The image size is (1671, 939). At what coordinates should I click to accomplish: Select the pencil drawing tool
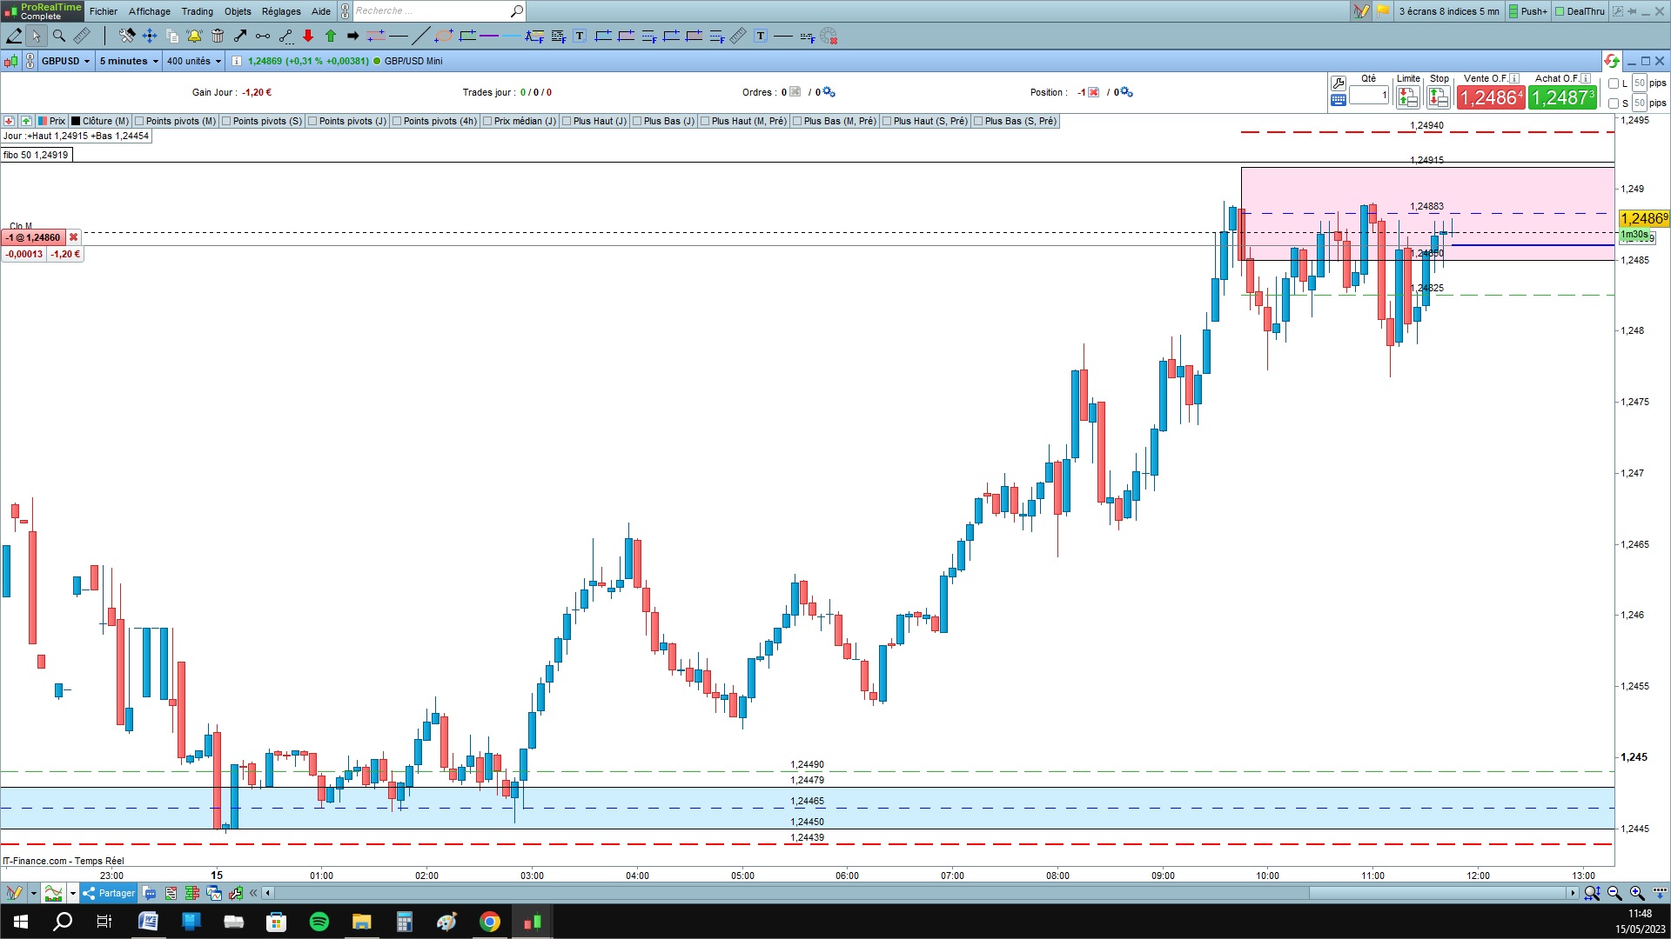coord(14,36)
